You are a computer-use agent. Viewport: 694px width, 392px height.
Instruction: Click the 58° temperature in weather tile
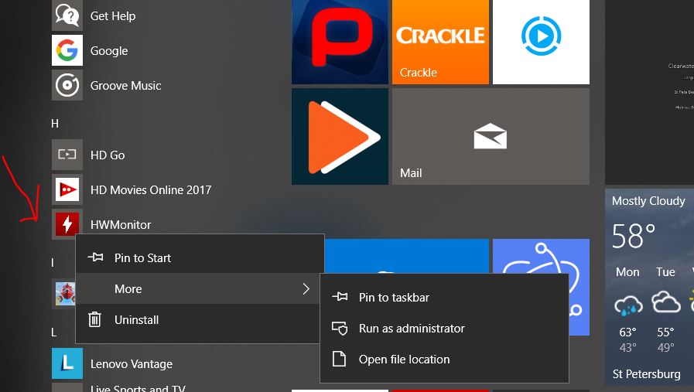coord(634,236)
